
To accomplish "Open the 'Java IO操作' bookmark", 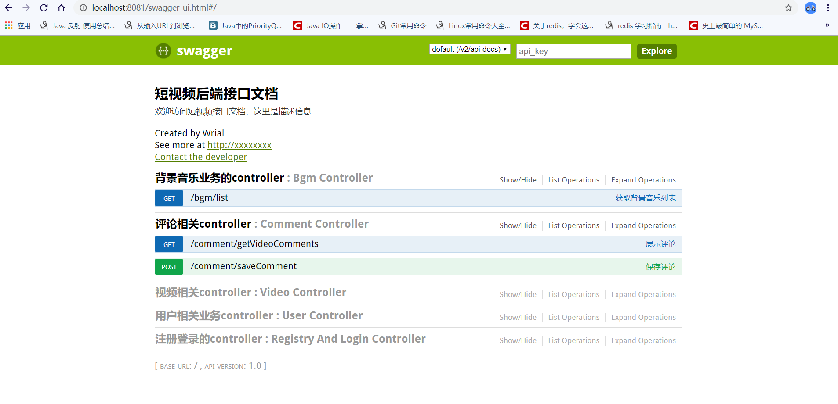I will [330, 25].
